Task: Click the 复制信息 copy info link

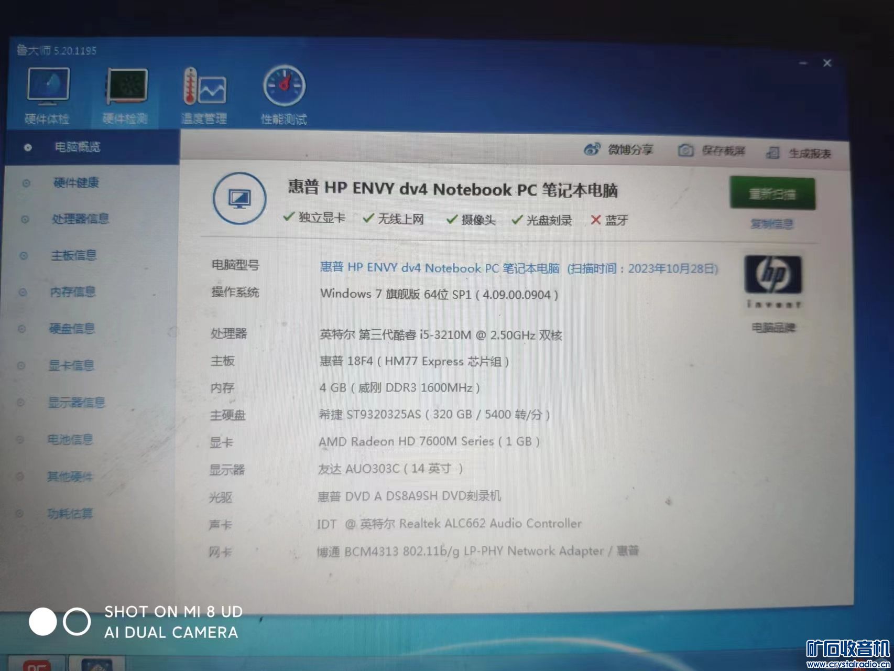Action: (772, 224)
